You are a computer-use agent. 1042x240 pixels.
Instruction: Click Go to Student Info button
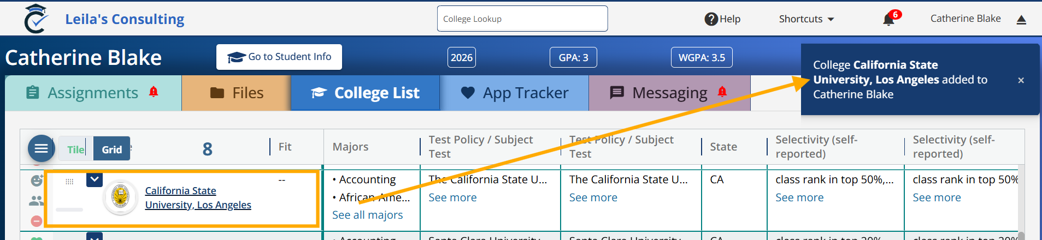click(279, 57)
